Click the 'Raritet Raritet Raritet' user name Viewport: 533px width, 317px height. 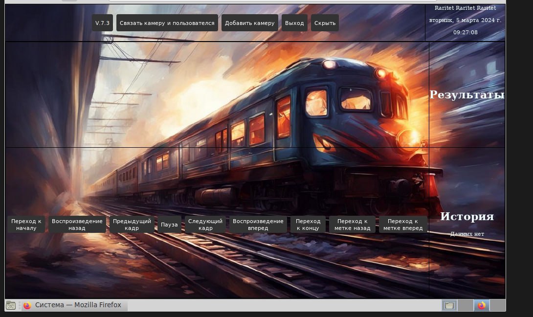(x=466, y=8)
